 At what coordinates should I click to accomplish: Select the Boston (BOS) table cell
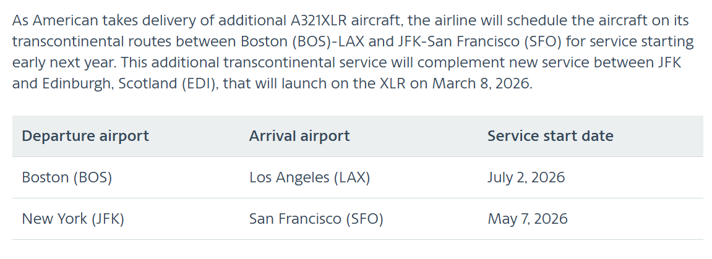point(67,177)
